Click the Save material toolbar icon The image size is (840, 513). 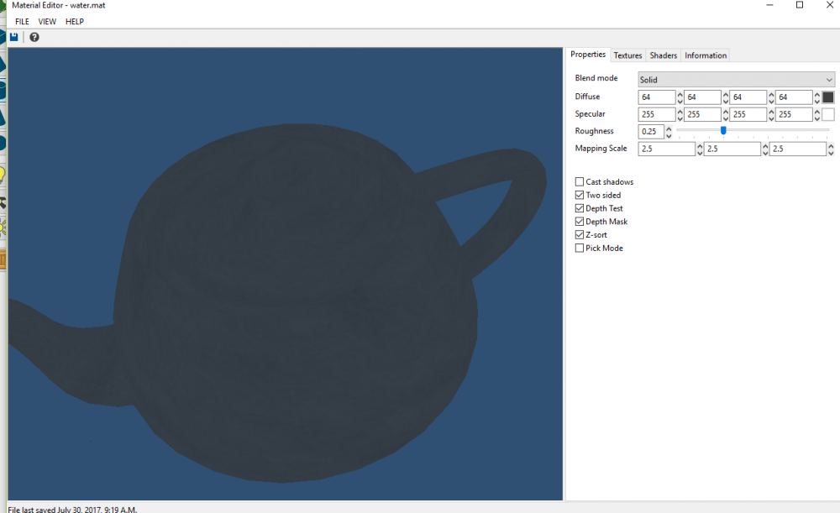[x=14, y=37]
